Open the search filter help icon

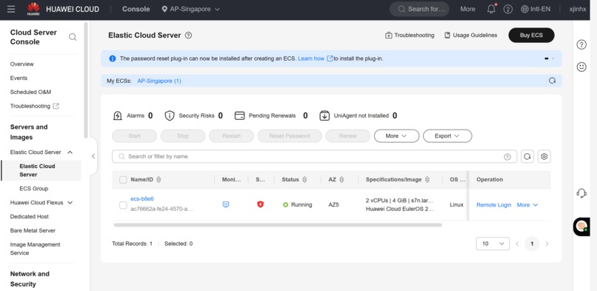click(507, 157)
